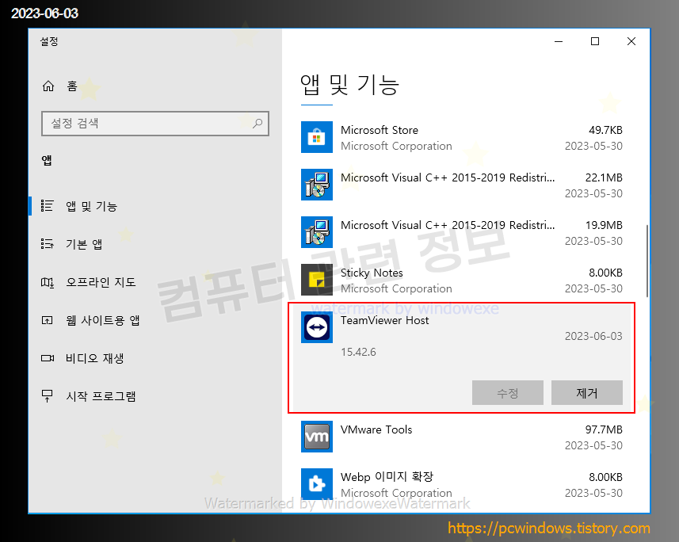Screen dimensions: 679x542
Task: Click the 비디오 재생 camera icon
Action: coord(48,358)
